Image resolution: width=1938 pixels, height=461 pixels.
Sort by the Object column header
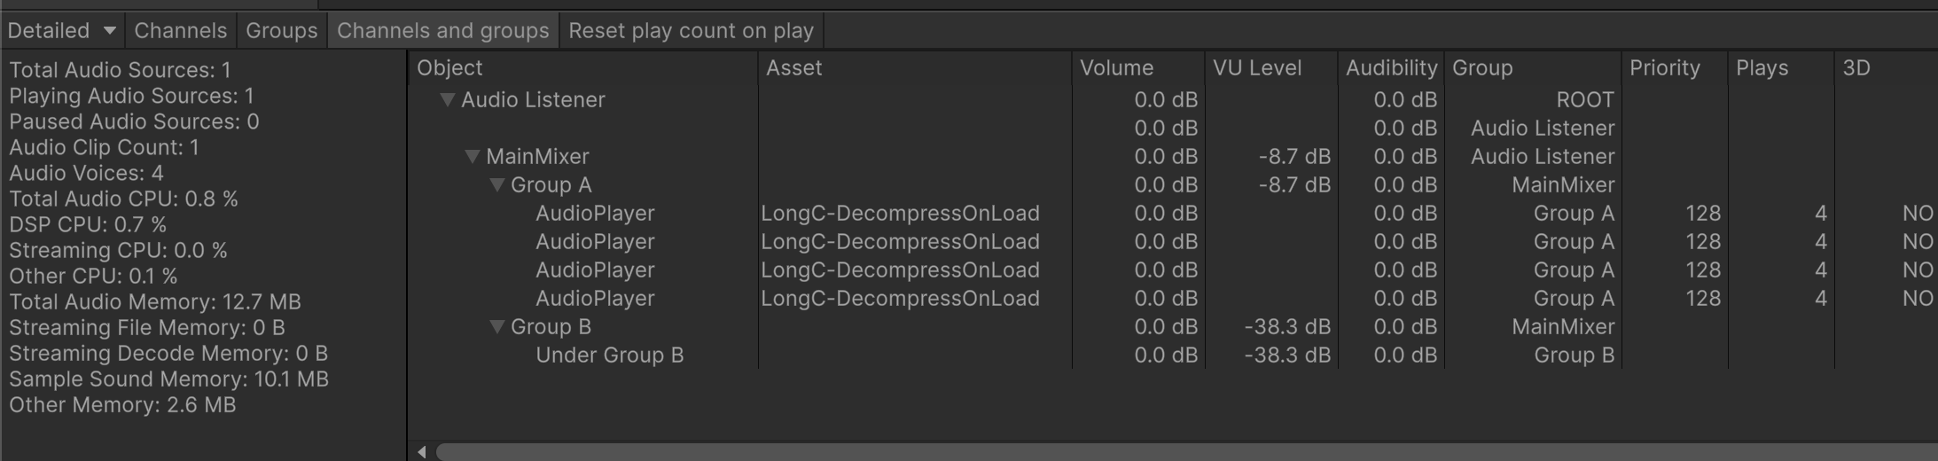click(x=449, y=68)
